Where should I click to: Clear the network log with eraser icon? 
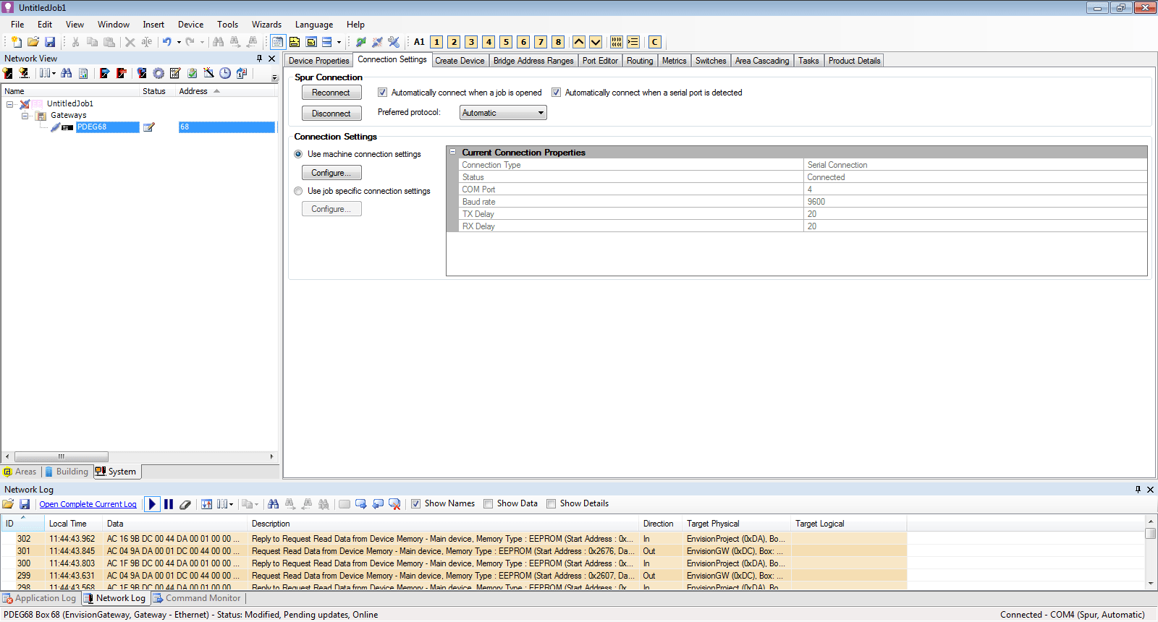pos(185,504)
